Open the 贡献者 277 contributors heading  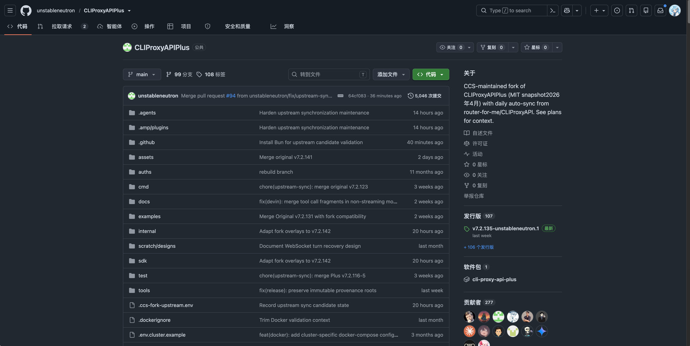(x=479, y=303)
